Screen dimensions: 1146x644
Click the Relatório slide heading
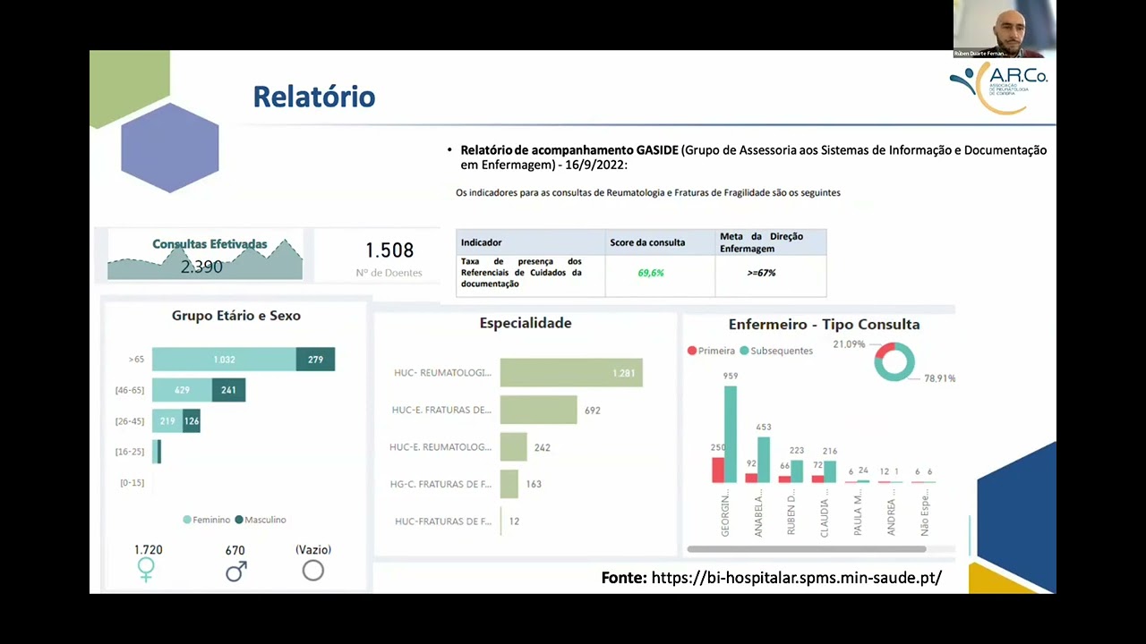point(314,97)
